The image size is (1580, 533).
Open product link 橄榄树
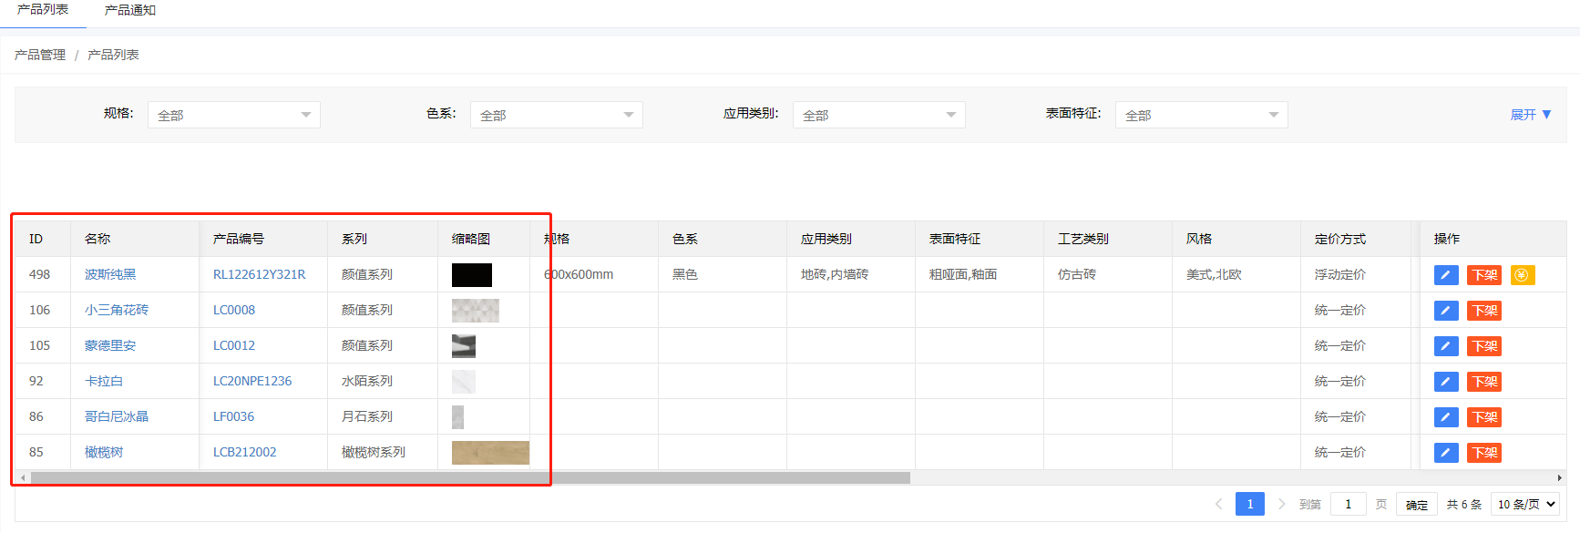click(x=104, y=452)
